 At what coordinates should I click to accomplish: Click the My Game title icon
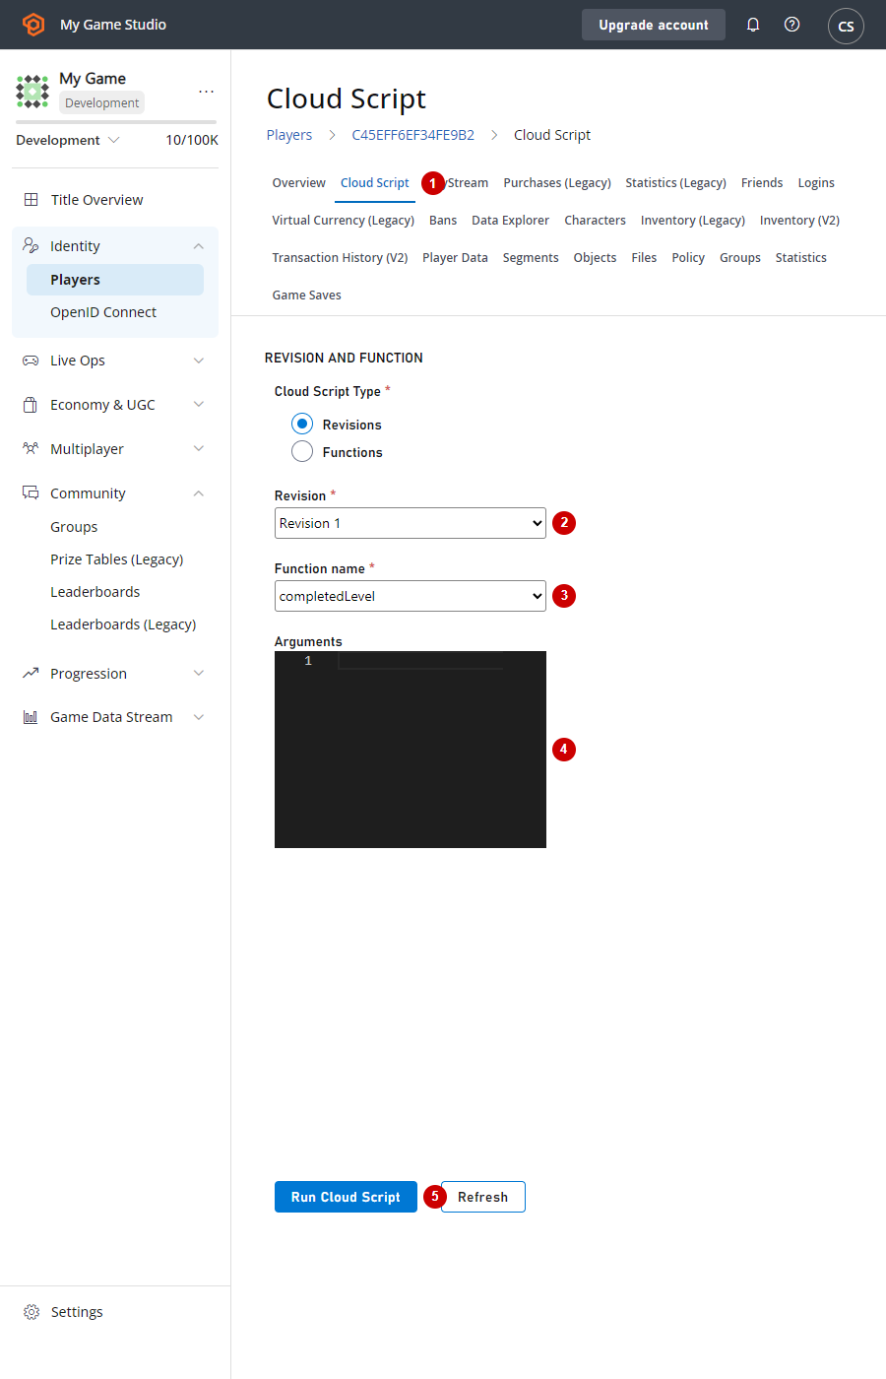click(32, 91)
